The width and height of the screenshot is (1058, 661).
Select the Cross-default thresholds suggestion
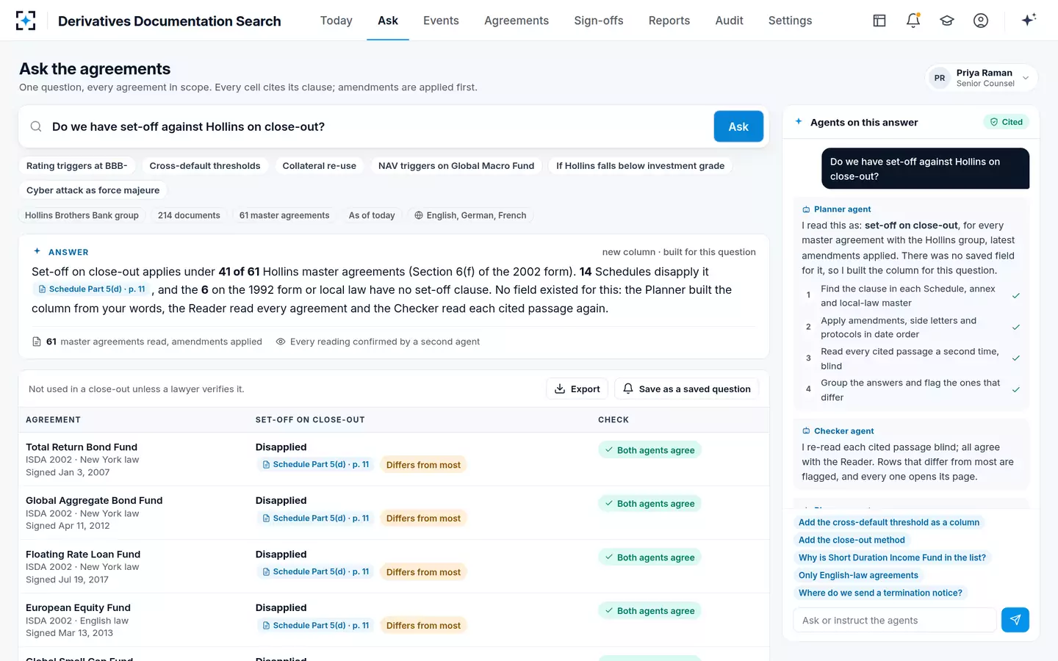[x=205, y=166]
